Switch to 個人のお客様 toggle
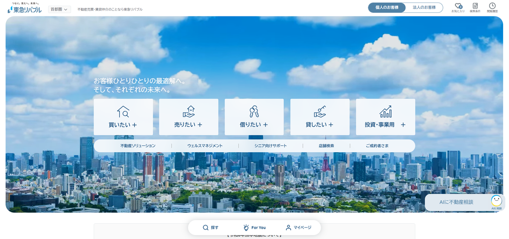The height and width of the screenshot is (239, 509). (x=387, y=7)
